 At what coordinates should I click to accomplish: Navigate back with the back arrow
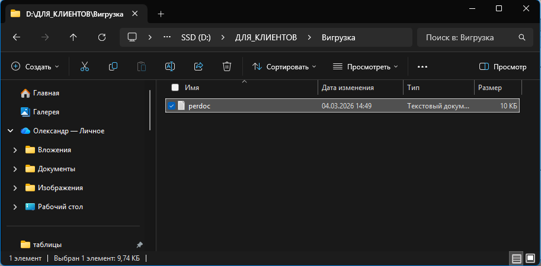pyautogui.click(x=17, y=37)
